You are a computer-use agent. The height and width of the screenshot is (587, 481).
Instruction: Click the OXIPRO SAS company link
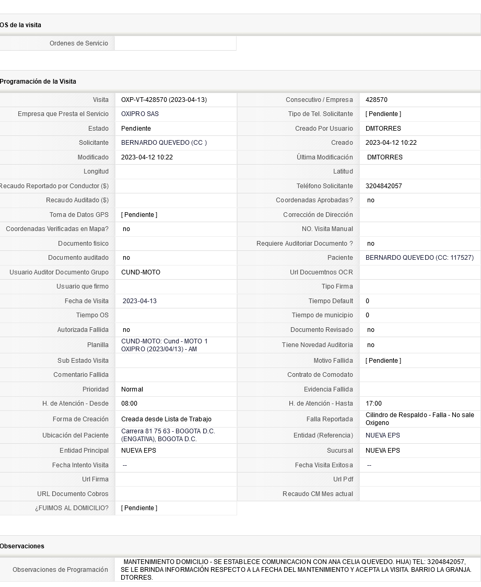coord(139,114)
